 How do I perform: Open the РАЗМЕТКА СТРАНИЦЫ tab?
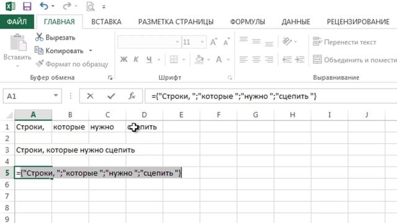coord(176,22)
